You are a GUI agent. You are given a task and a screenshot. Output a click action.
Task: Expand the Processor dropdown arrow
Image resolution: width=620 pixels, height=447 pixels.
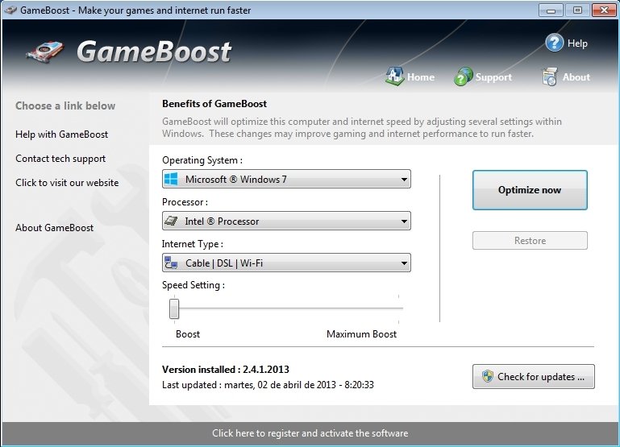(404, 221)
